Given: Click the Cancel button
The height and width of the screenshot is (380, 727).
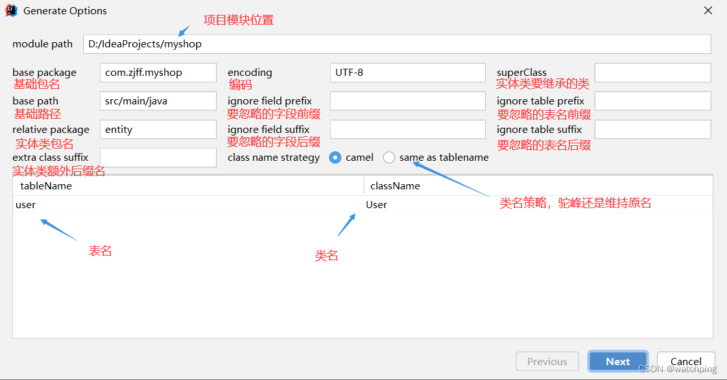Looking at the screenshot, I should click(x=685, y=361).
